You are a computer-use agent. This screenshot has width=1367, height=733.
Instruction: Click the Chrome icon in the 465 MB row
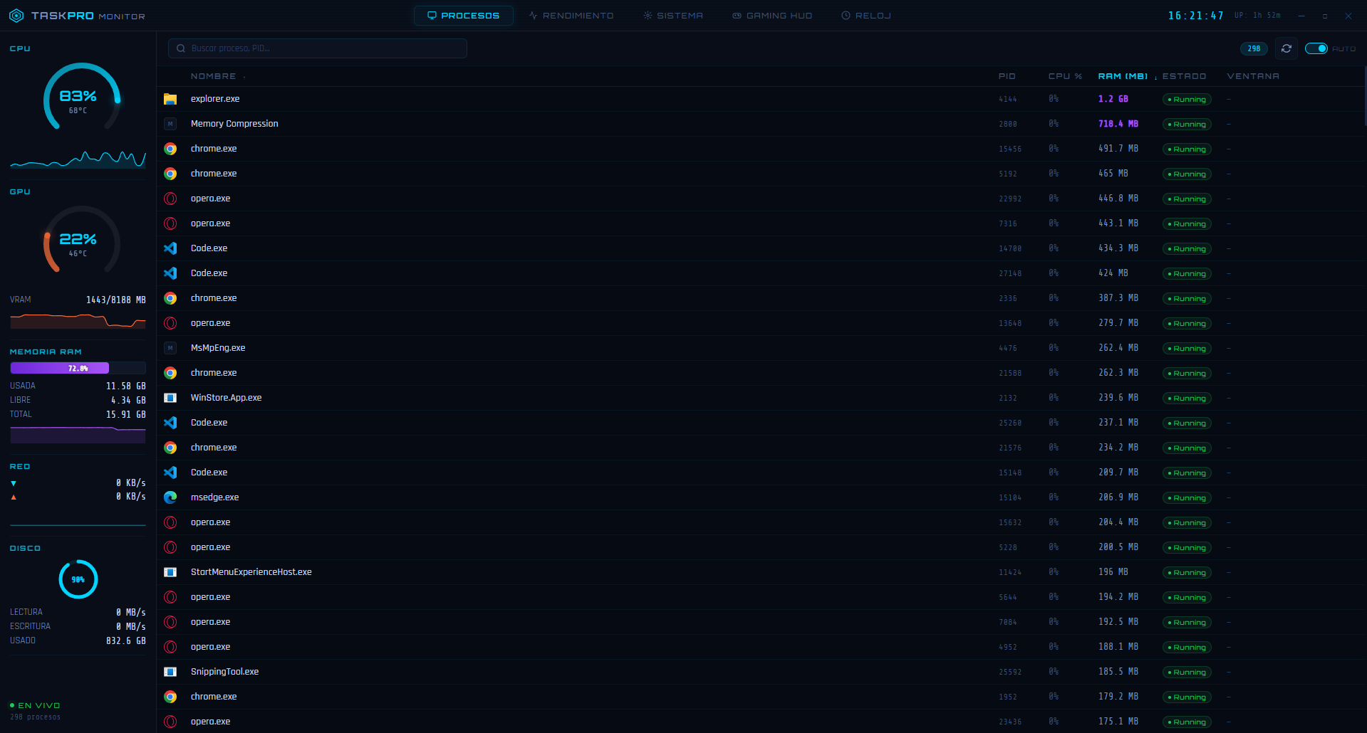(x=170, y=174)
